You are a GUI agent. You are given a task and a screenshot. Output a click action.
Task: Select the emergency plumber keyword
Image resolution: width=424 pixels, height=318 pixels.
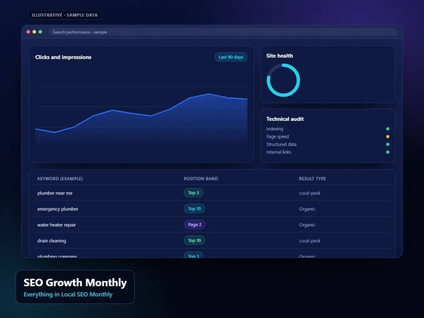[x=58, y=209]
